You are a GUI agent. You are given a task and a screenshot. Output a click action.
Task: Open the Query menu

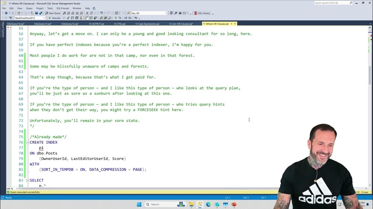29,8
